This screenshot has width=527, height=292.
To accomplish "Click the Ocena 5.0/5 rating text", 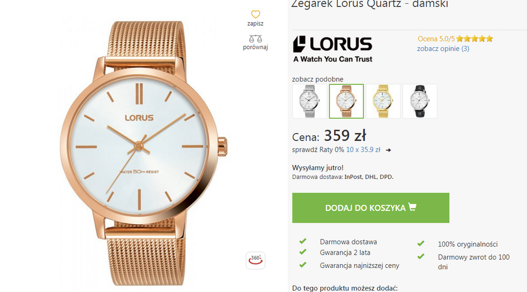I will [436, 39].
